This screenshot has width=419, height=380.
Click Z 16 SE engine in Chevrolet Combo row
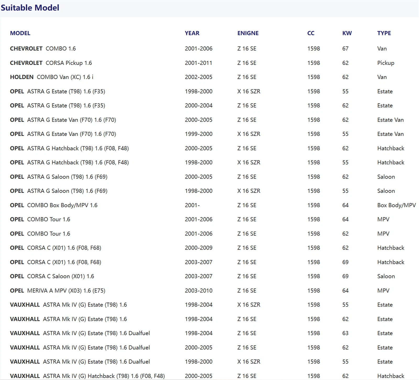point(247,49)
